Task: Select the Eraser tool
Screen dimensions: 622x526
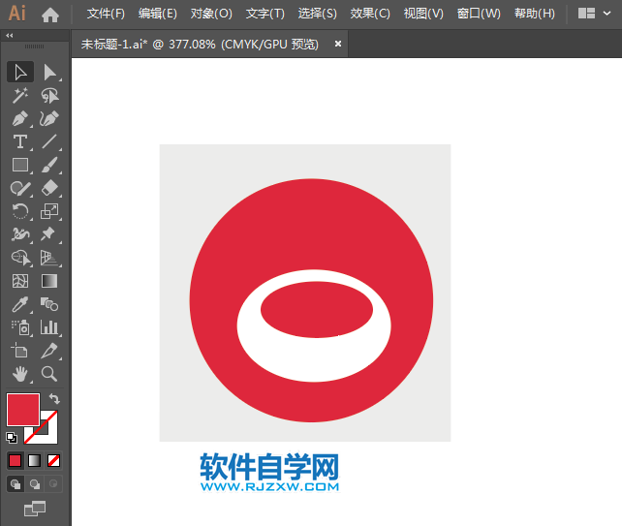Action: point(49,188)
